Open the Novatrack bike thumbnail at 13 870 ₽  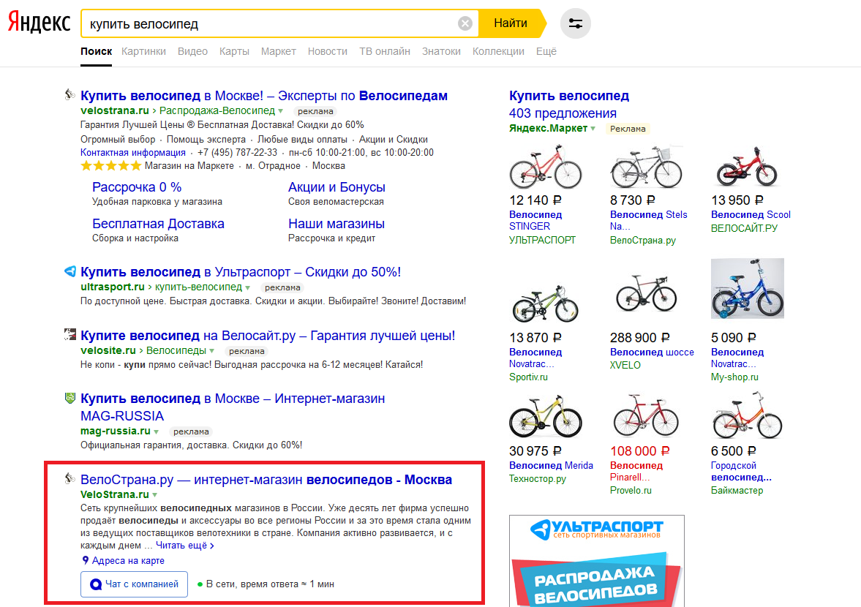point(545,303)
